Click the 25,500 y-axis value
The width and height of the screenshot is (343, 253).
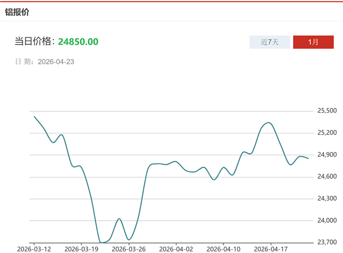[327, 111]
